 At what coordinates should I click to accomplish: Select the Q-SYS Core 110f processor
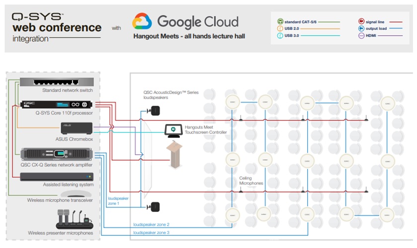pos(56,104)
